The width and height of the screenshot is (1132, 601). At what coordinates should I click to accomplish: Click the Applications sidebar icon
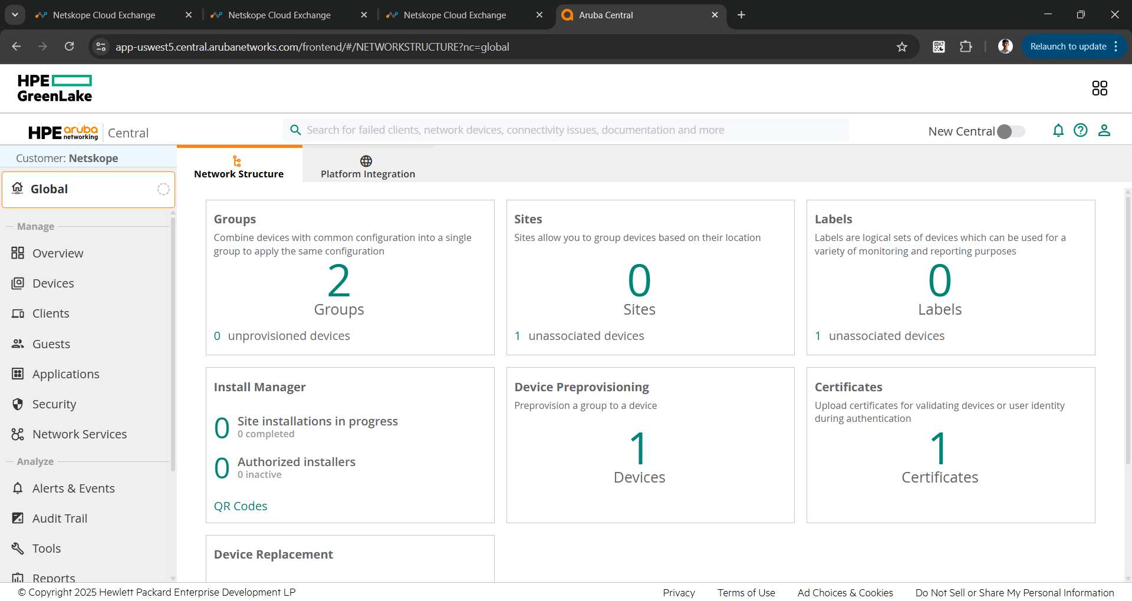18,374
